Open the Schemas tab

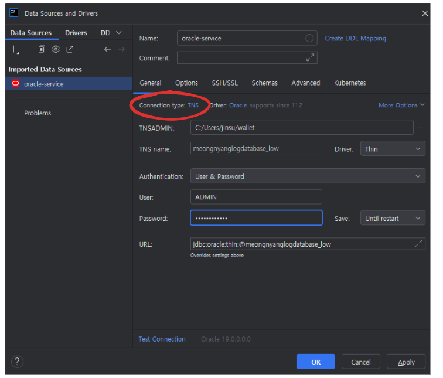[x=265, y=83]
